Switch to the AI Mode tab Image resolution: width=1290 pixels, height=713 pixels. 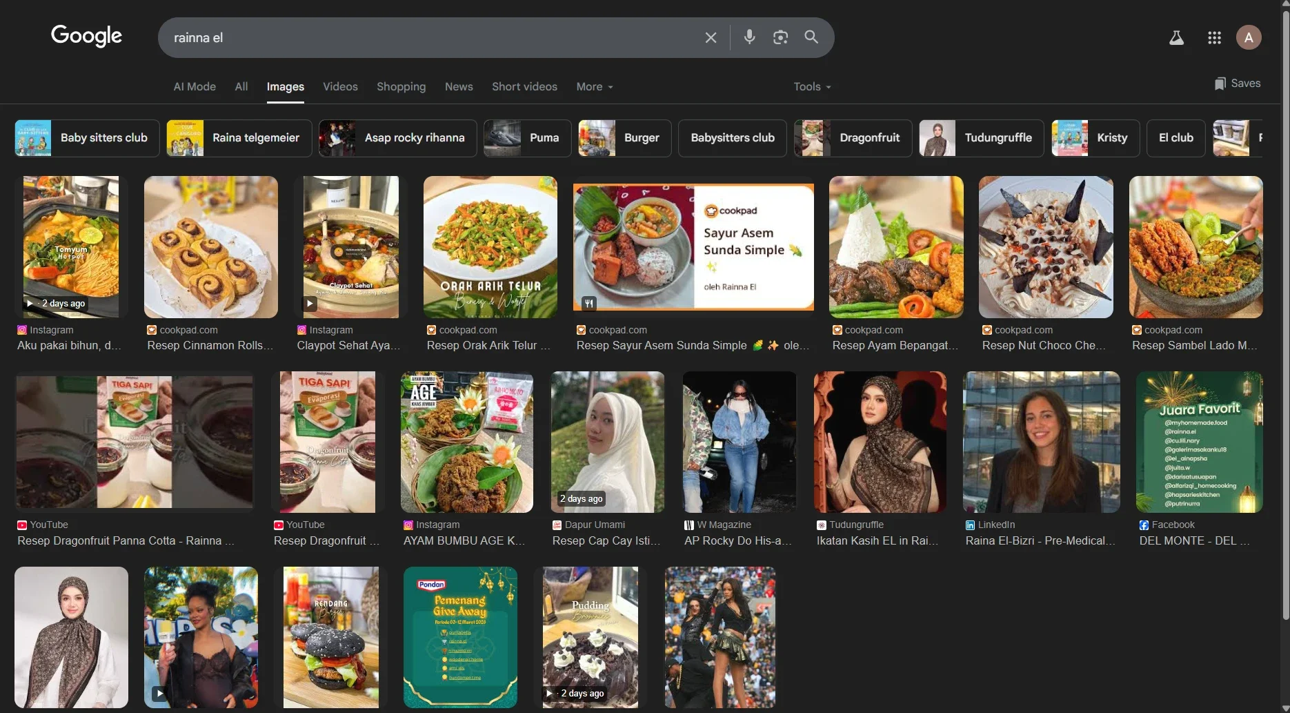click(195, 87)
